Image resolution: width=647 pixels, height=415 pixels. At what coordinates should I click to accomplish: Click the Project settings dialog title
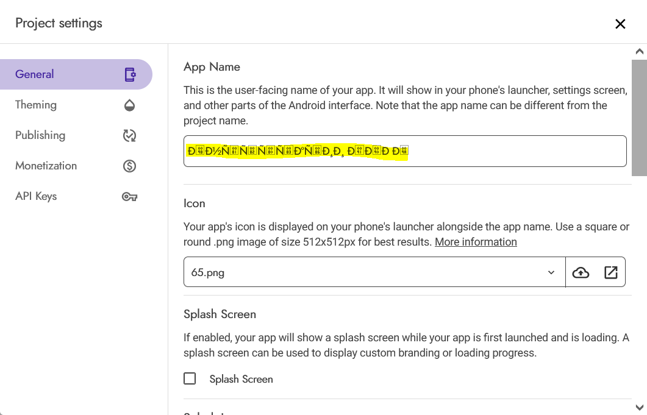point(59,24)
